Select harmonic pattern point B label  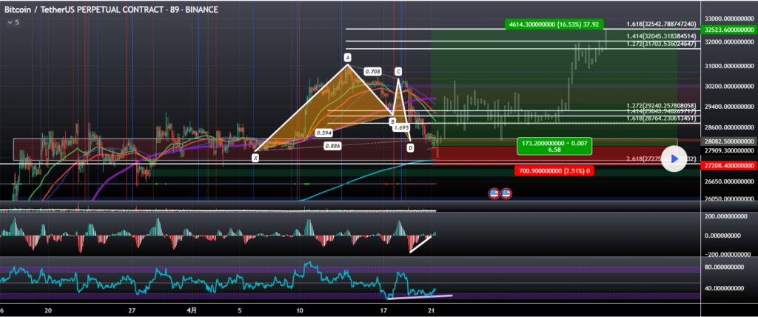coord(392,121)
